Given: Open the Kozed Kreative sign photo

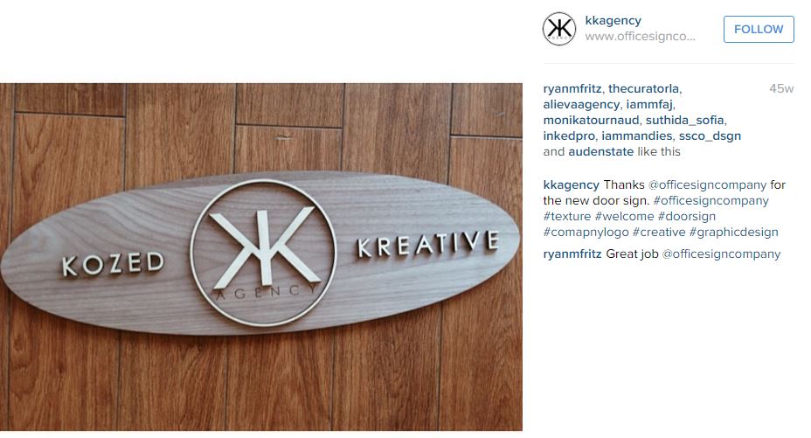Looking at the screenshot, I should (x=261, y=256).
